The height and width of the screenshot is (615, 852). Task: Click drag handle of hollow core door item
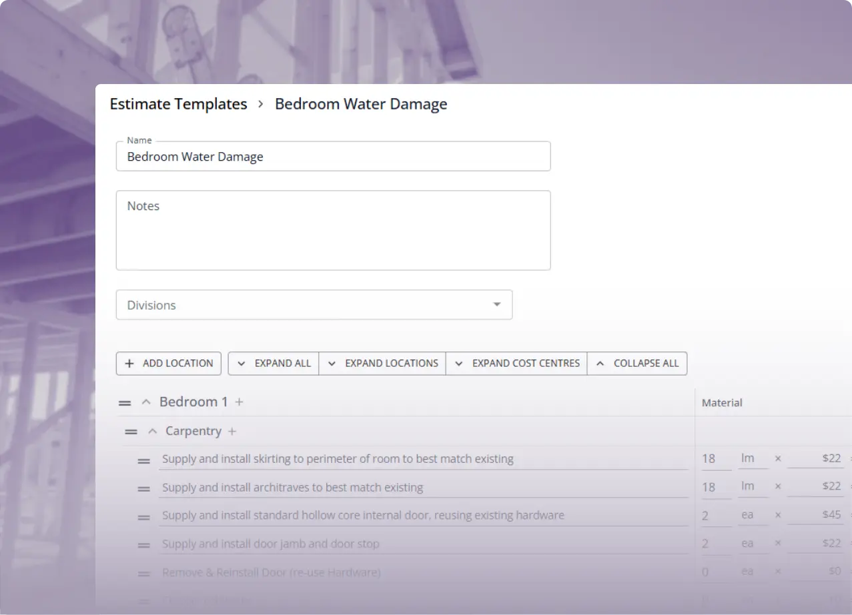tap(143, 517)
